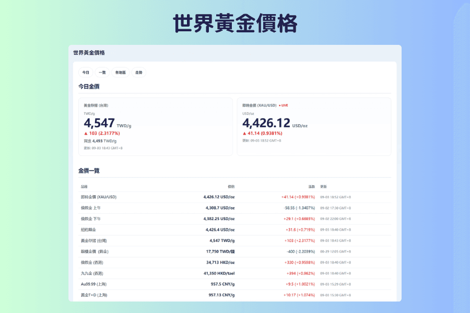Click the -58.55 (-1.3407%) change cell
Image resolution: width=470 pixels, height=313 pixels.
click(299, 208)
